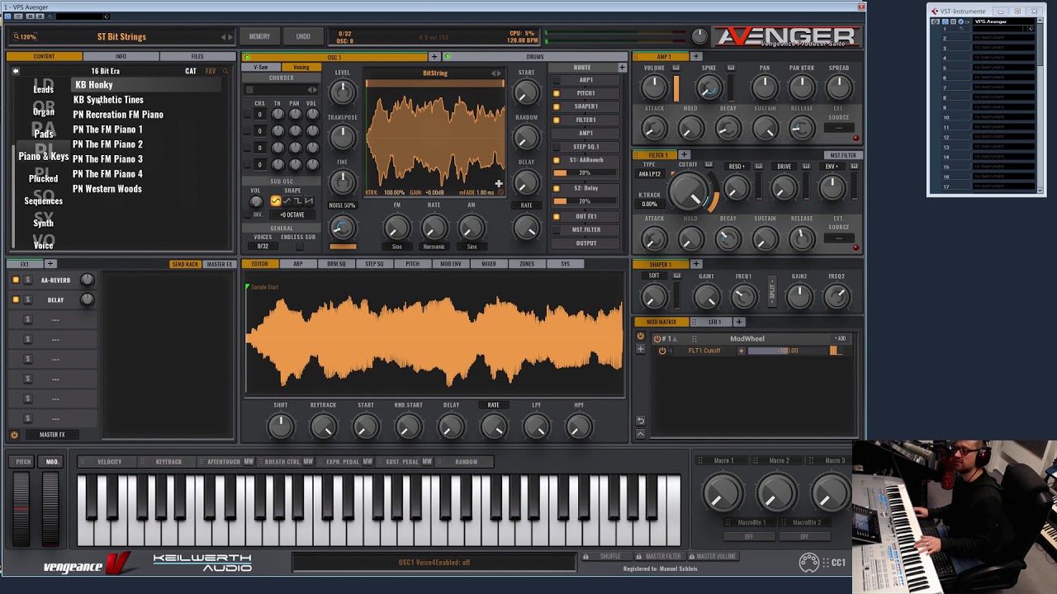Image resolution: width=1057 pixels, height=594 pixels.
Task: Toggle the FILTER1 route enable
Action: (556, 120)
